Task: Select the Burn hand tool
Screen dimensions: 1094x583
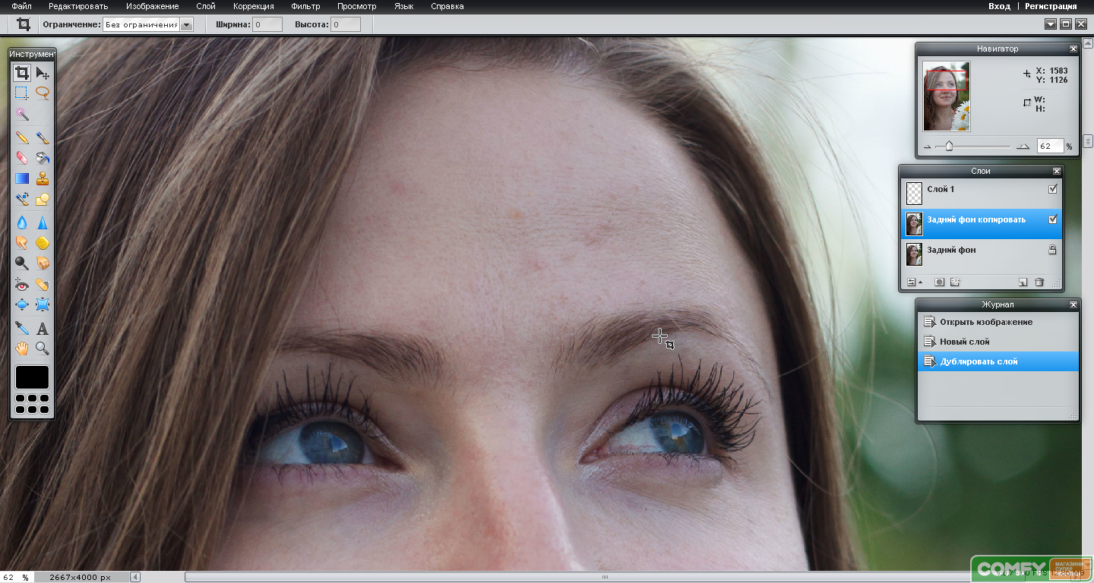Action: 43,263
